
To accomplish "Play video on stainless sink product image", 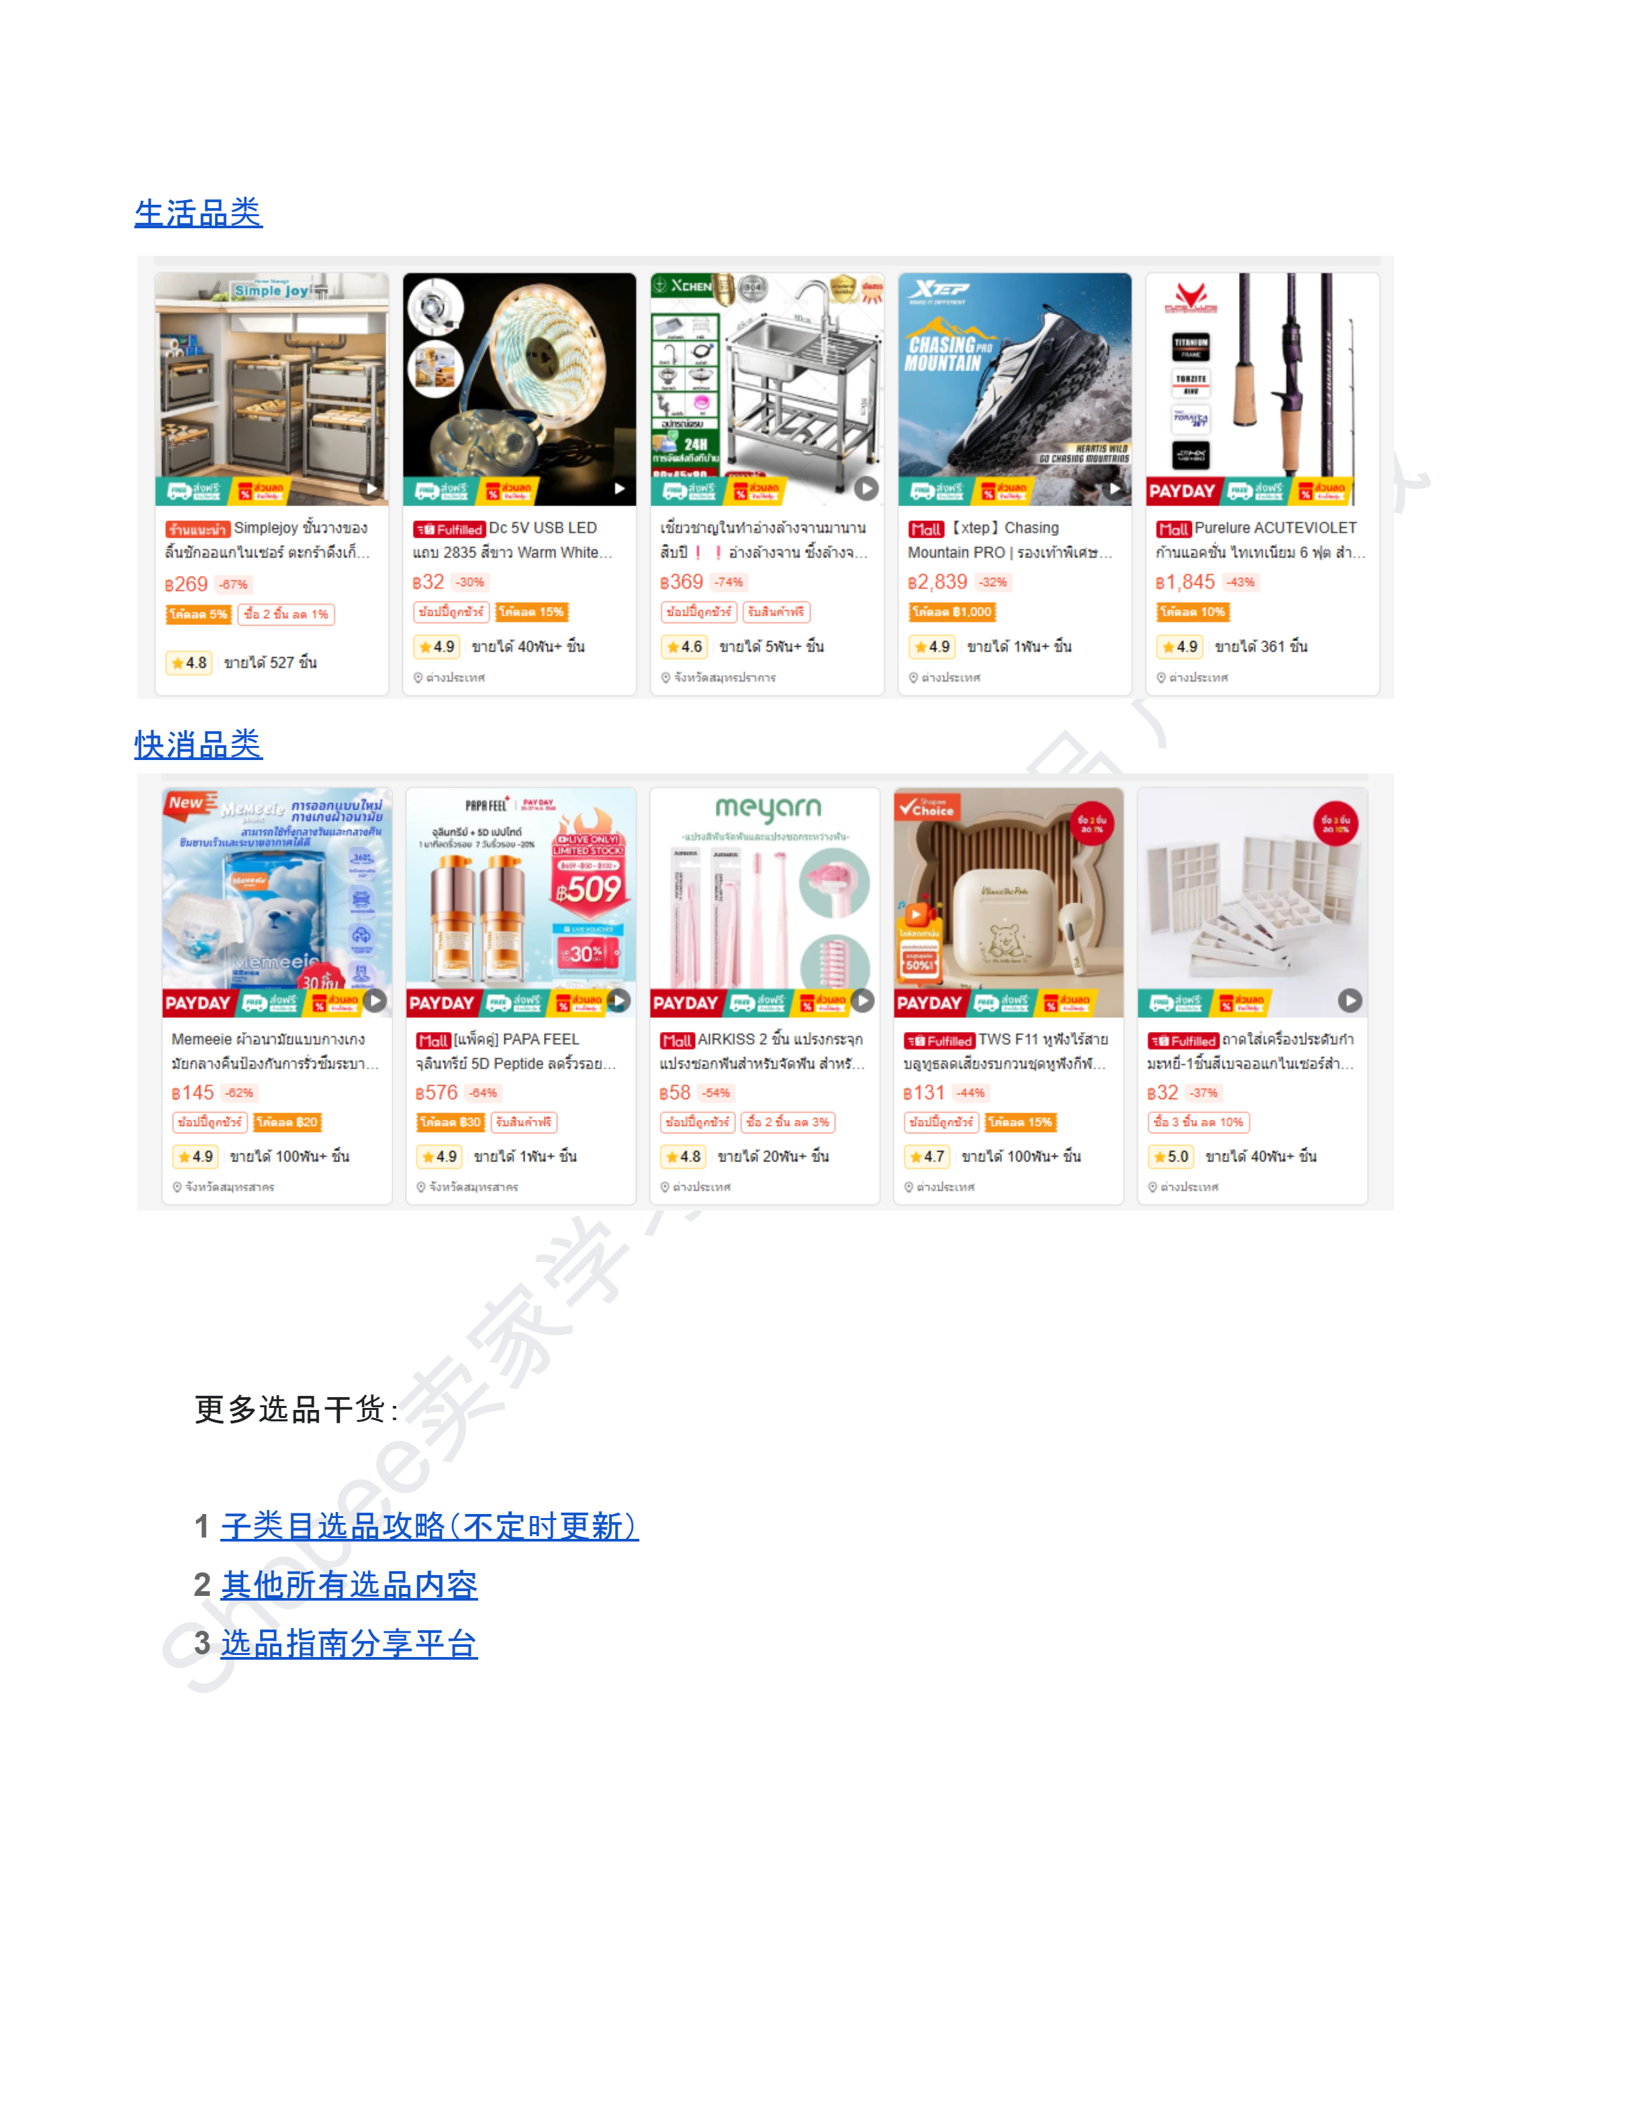I will pos(866,489).
